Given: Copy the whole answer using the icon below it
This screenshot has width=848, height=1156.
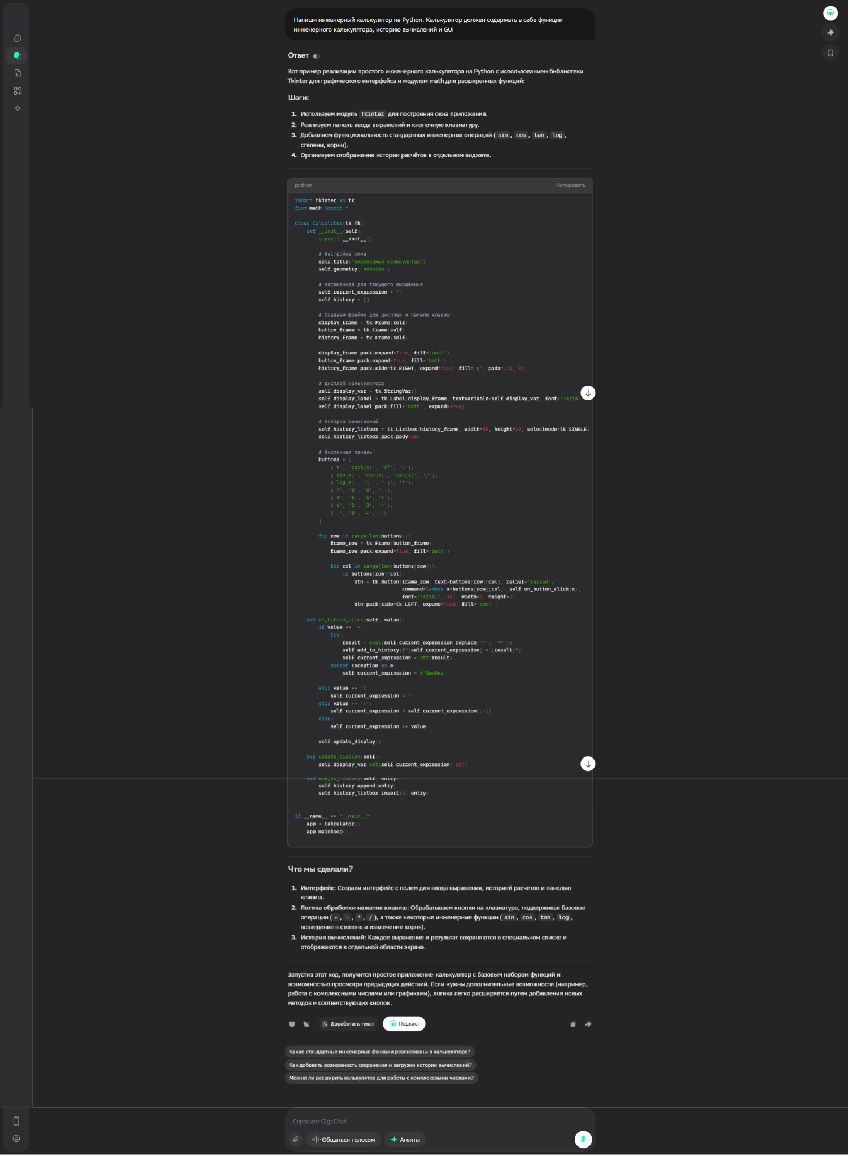Looking at the screenshot, I should (x=573, y=1024).
